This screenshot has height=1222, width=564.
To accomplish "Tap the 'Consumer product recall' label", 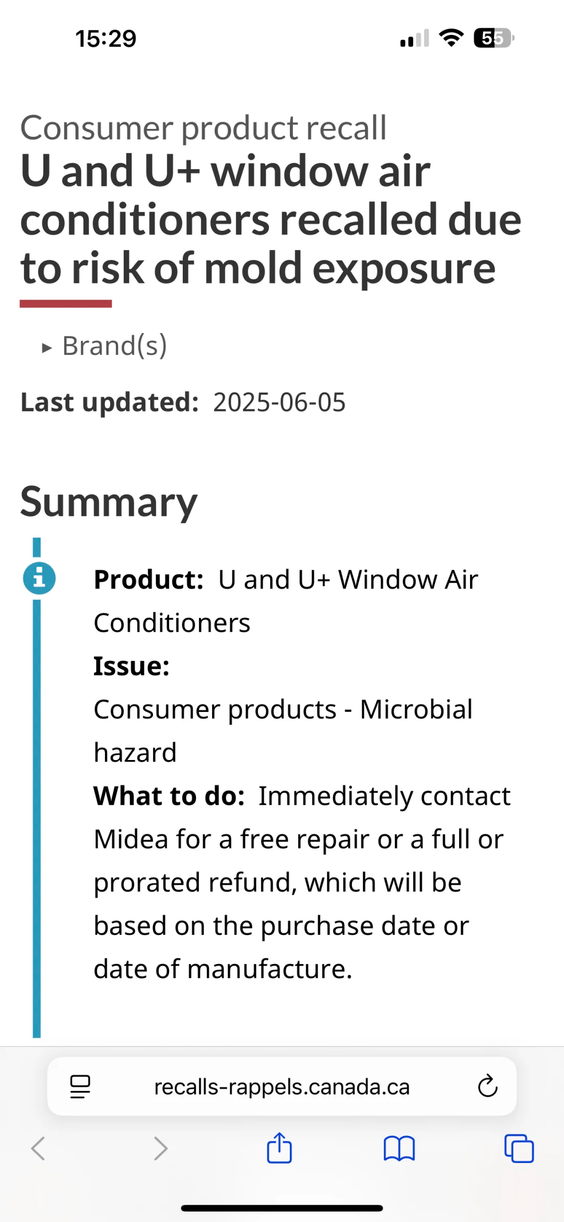I will tap(203, 128).
